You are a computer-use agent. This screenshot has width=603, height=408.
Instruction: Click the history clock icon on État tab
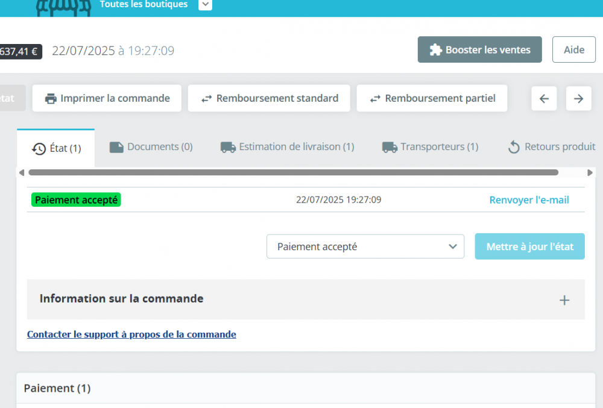[39, 149]
